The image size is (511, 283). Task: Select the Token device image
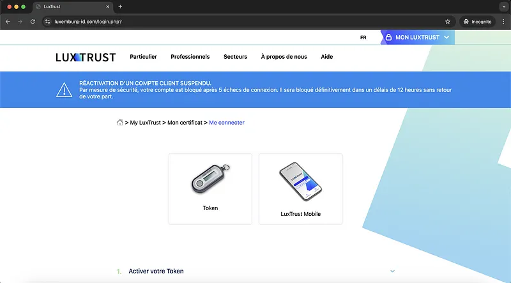(210, 180)
